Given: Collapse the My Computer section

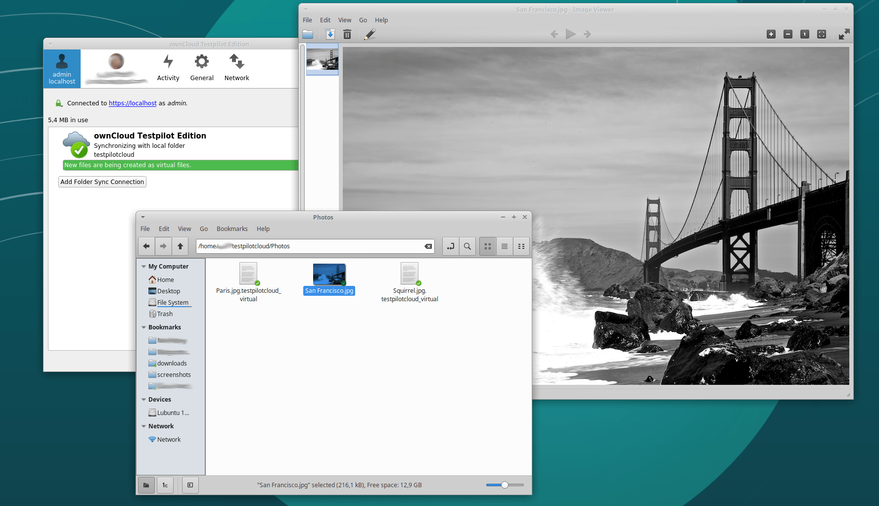Looking at the screenshot, I should point(144,266).
